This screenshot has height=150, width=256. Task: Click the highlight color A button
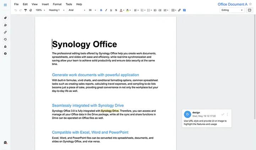click(x=127, y=10)
